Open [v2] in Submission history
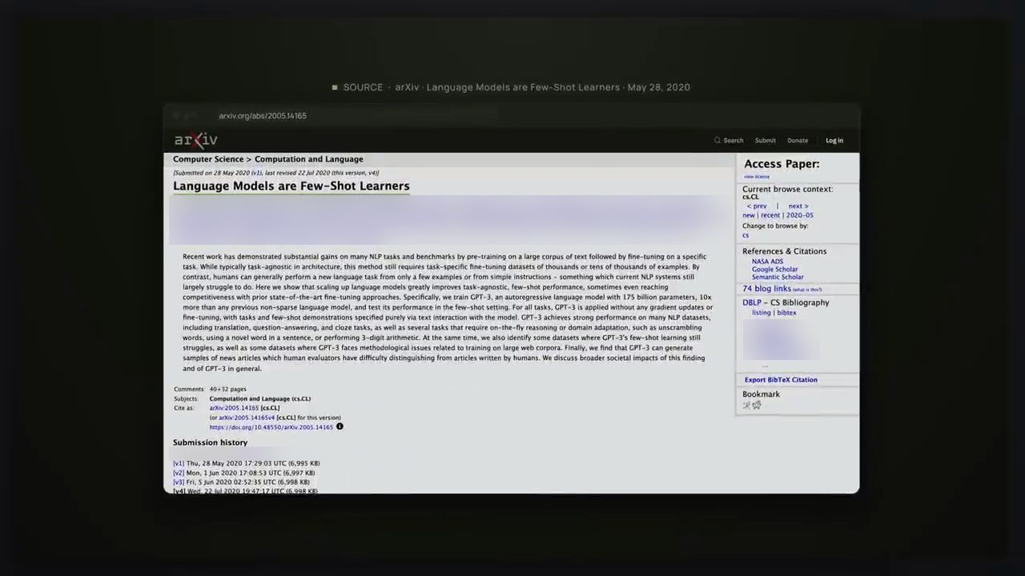 click(179, 473)
